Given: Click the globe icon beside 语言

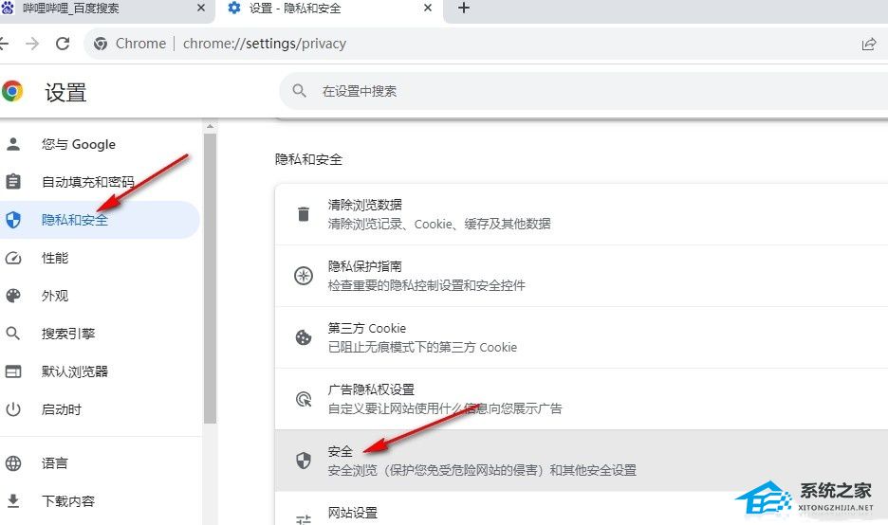Looking at the screenshot, I should point(13,463).
